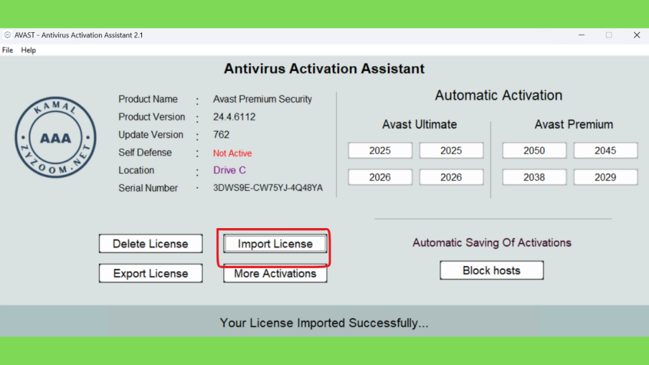Click the 'Drive C' location value
Viewport: 649px width, 365px height.
[x=229, y=170]
